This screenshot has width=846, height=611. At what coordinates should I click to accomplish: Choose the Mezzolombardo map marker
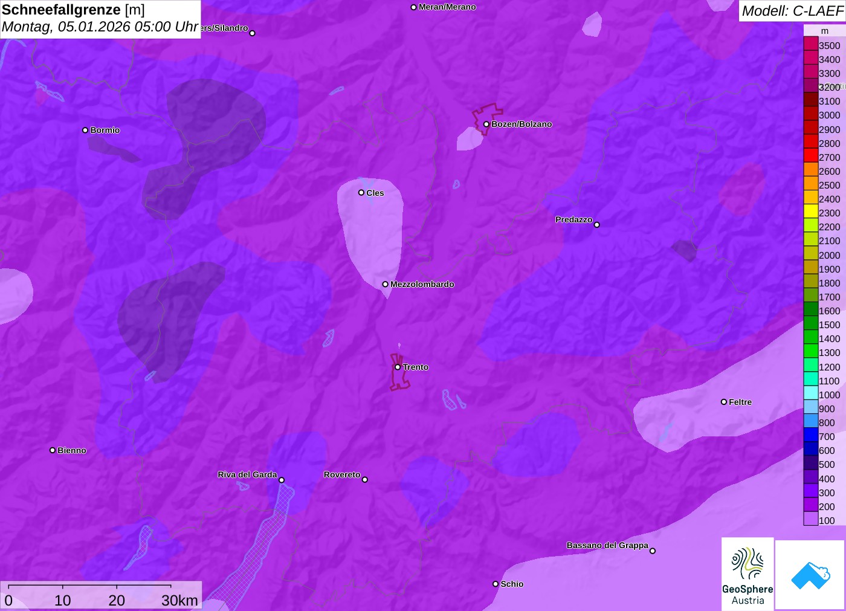386,284
